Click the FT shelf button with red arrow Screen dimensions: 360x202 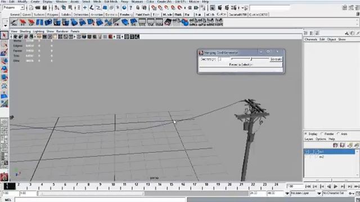22,22
